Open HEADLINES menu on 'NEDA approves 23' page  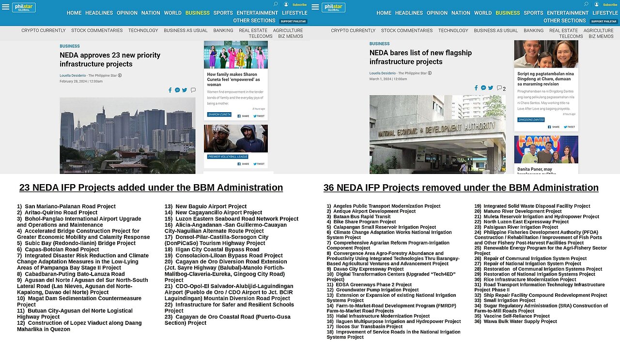[99, 13]
